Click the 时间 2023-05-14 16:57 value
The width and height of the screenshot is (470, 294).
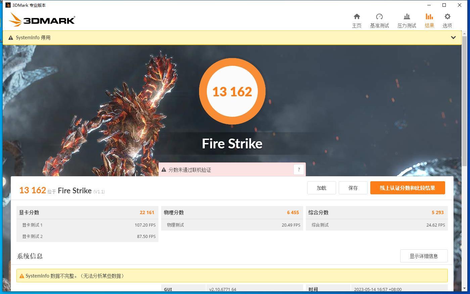coord(378,289)
